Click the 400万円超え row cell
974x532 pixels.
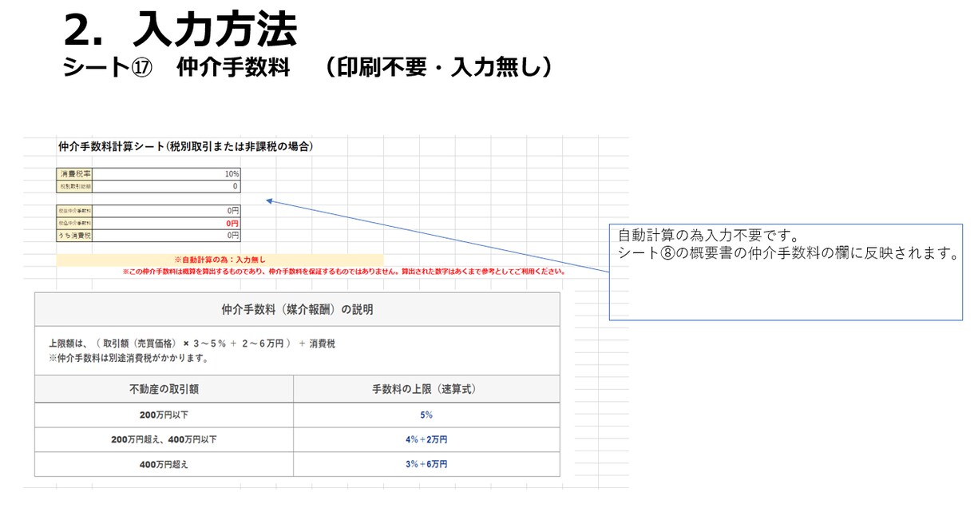point(164,464)
